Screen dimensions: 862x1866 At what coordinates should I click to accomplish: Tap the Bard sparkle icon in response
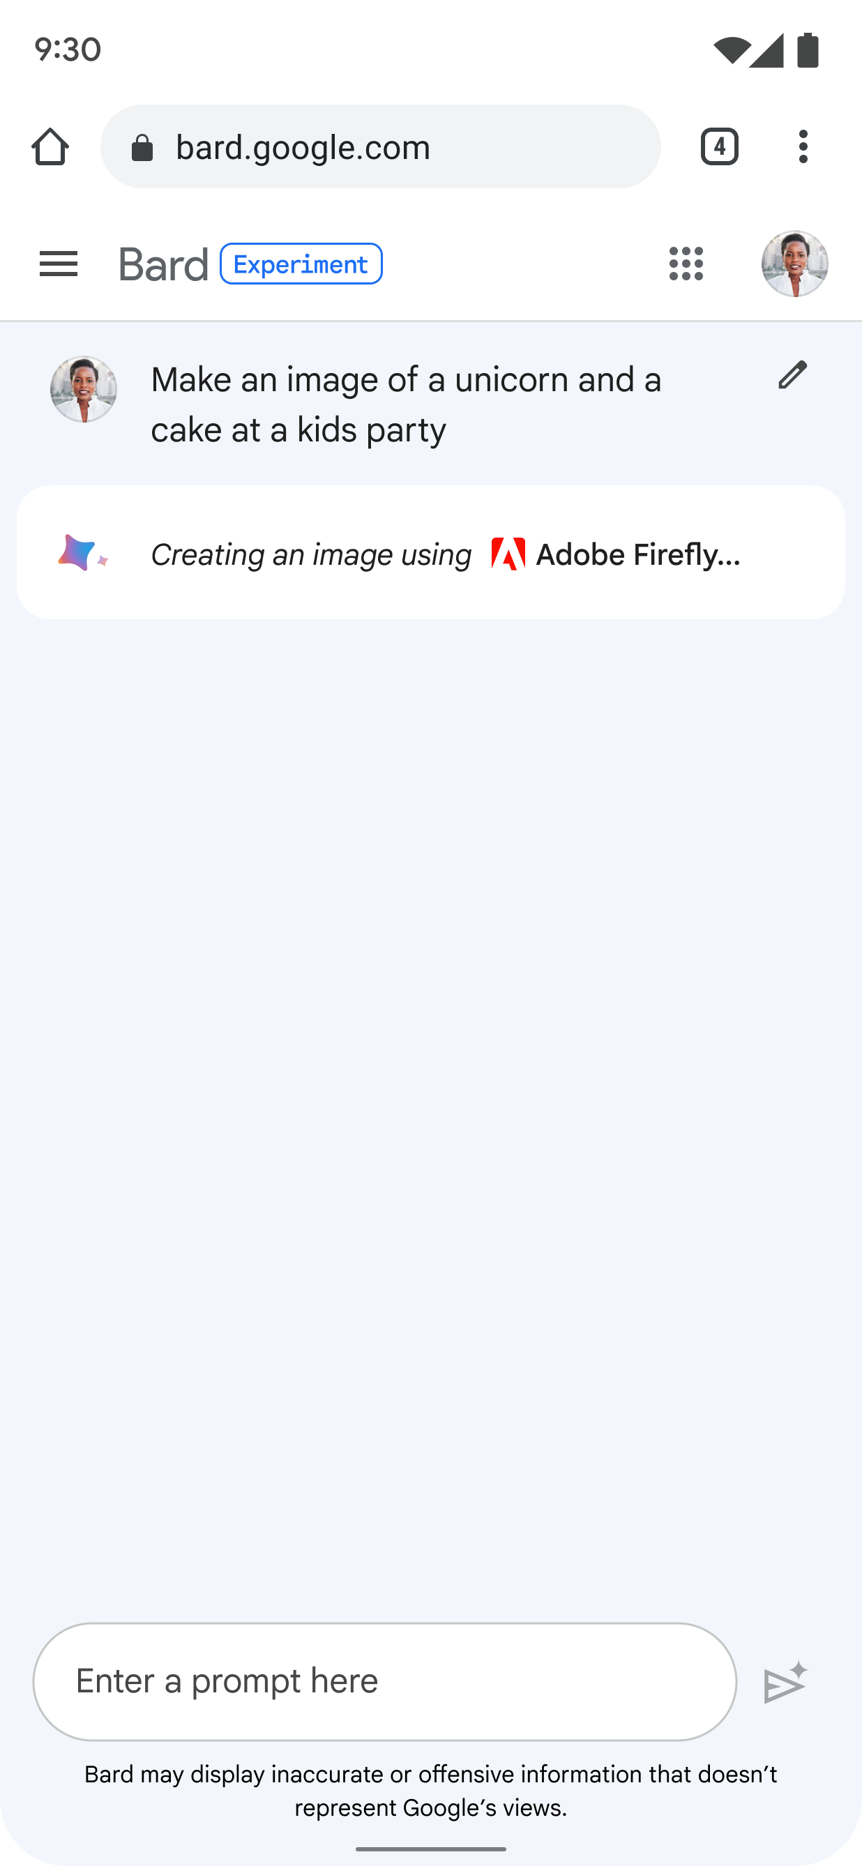pos(82,554)
